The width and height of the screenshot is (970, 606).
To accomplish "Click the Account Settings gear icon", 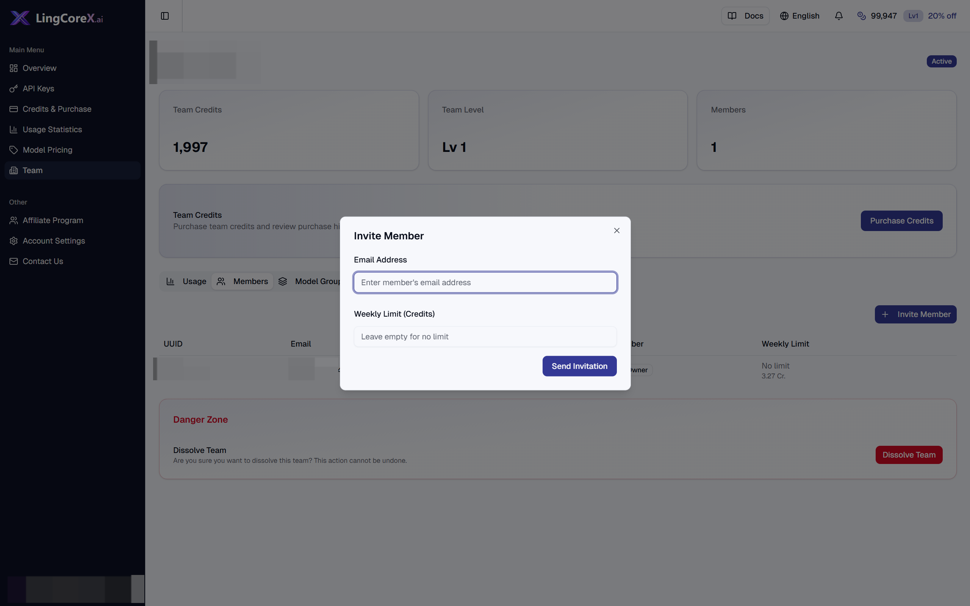I will 14,241.
